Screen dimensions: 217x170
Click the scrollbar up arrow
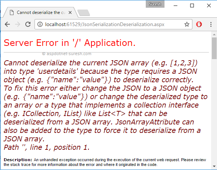[x=214, y=35]
